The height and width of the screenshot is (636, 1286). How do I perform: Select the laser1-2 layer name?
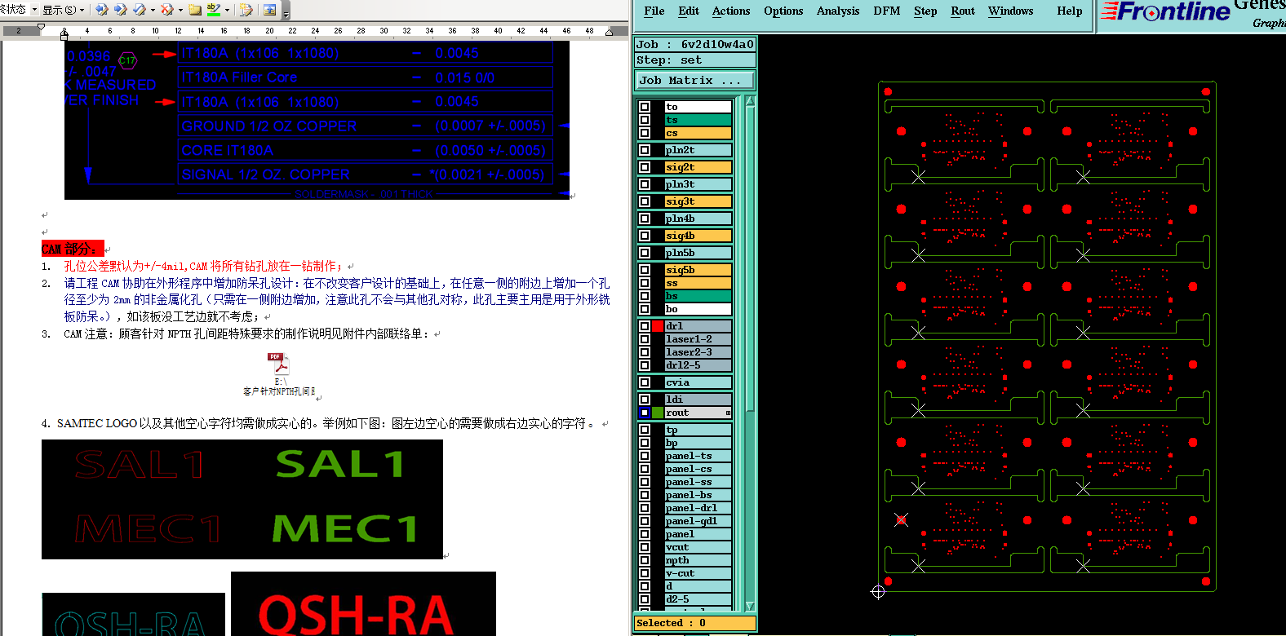coord(698,339)
